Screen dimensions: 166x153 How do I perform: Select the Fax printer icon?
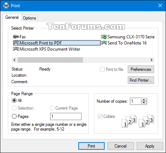[x=16, y=37]
